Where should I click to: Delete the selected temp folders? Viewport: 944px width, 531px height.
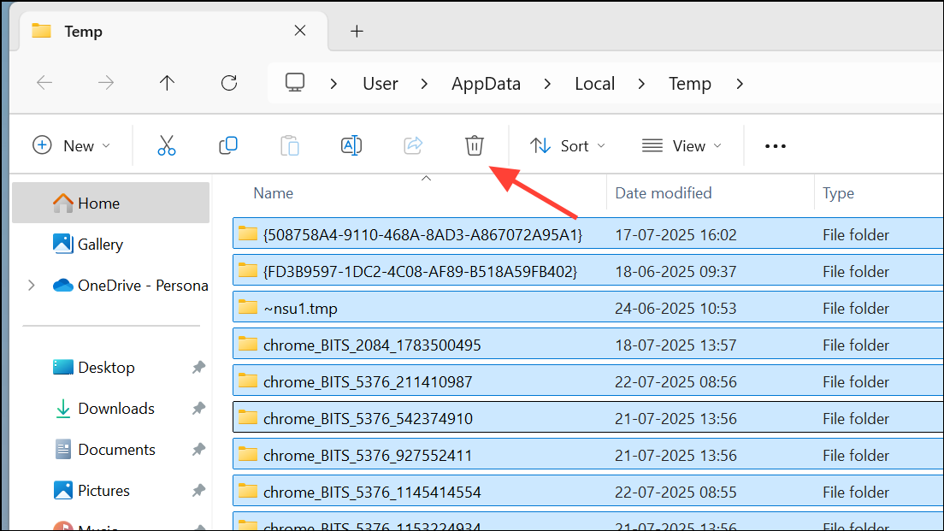[475, 145]
